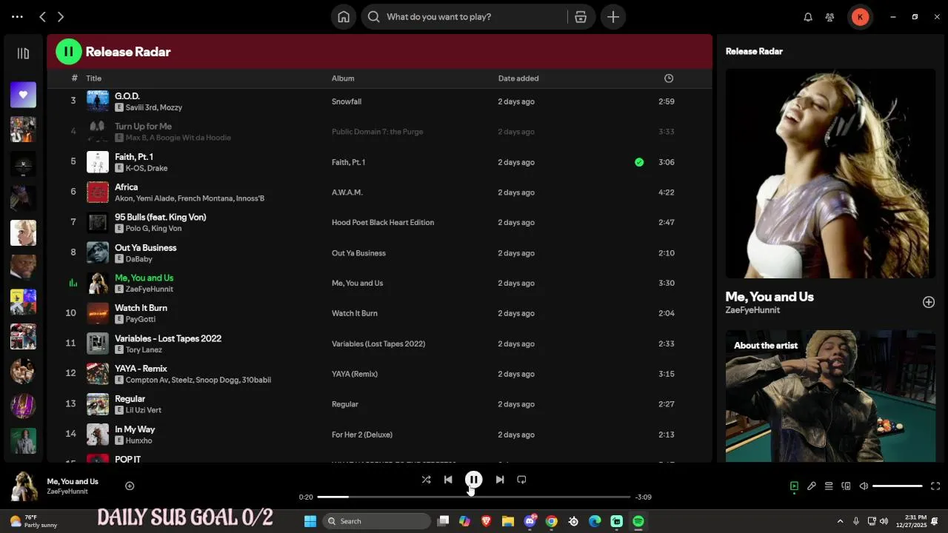Viewport: 948px width, 533px height.
Task: Click the now-playing cover in player bar
Action: pos(24,486)
